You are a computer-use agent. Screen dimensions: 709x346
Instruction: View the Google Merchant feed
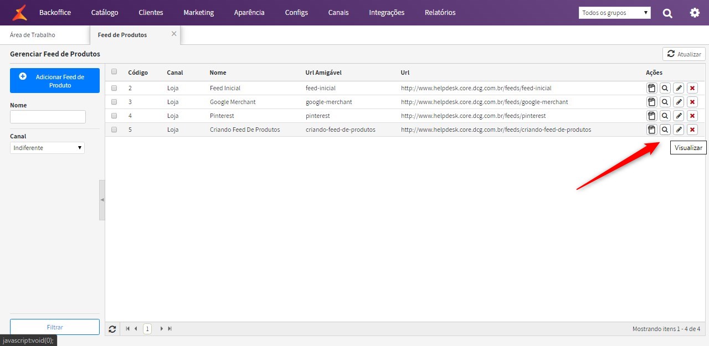coord(665,102)
